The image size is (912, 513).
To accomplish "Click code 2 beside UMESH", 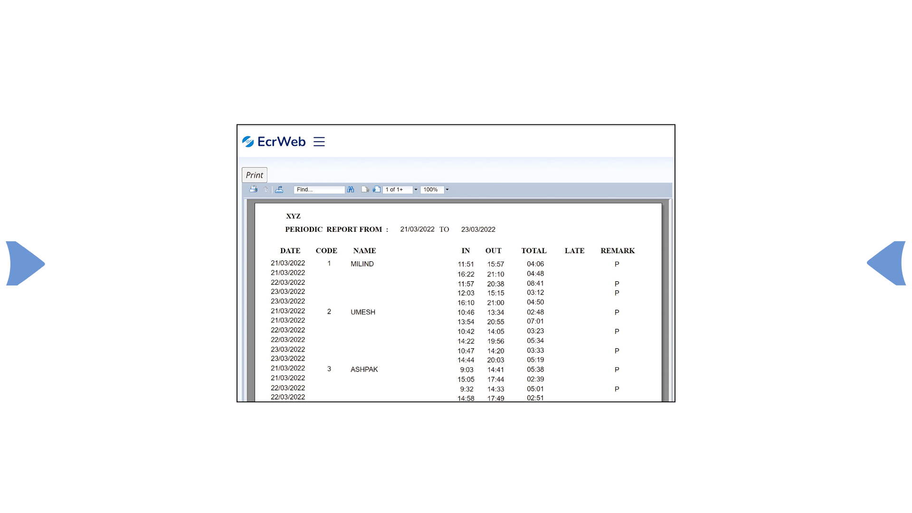I will coord(329,312).
